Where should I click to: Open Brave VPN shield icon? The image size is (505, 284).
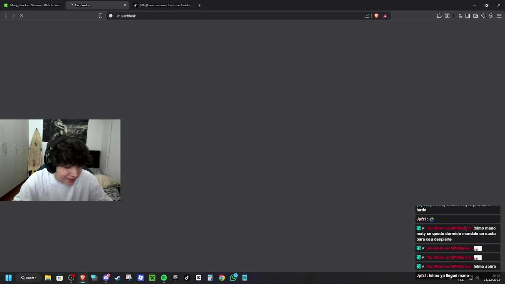[x=491, y=16]
